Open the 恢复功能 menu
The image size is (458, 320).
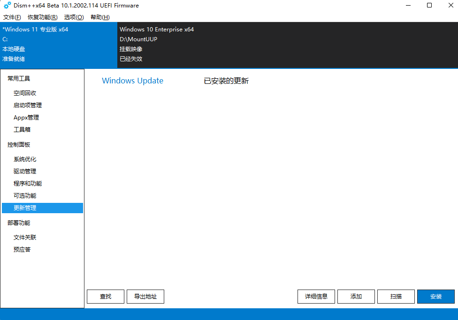(x=41, y=16)
